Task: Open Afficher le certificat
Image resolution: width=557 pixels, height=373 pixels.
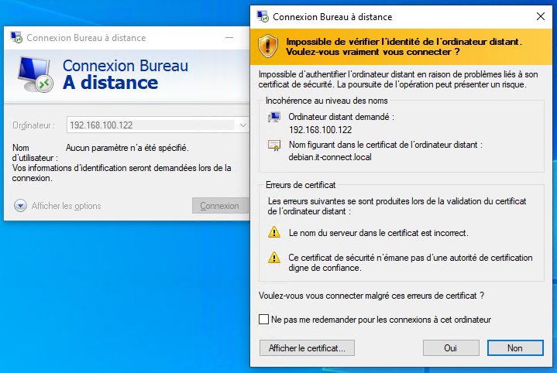Action: pos(311,348)
